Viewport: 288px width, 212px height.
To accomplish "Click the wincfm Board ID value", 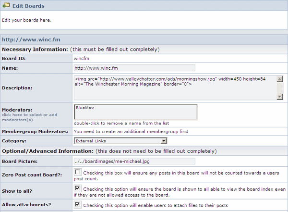I will (x=82, y=58).
